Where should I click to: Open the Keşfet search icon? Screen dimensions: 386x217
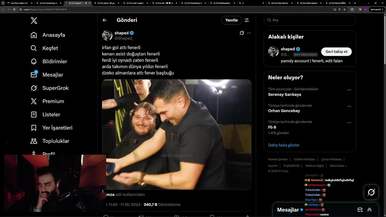coord(34,48)
